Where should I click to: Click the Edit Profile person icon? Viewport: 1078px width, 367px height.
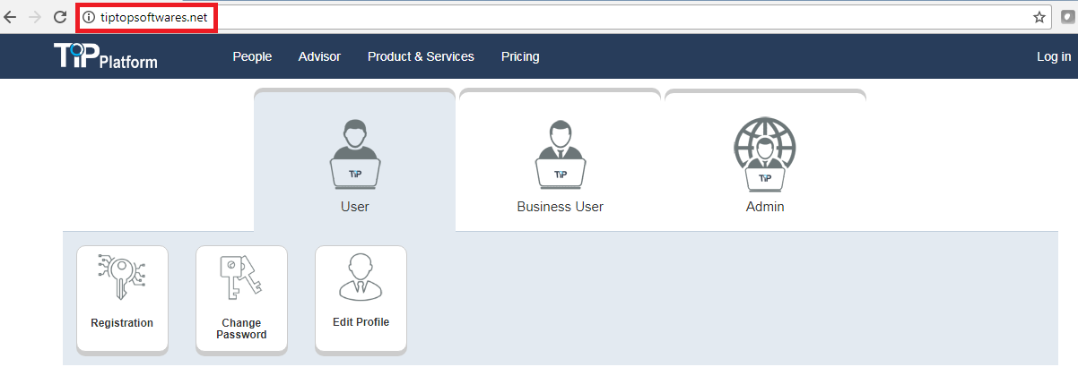click(x=361, y=277)
